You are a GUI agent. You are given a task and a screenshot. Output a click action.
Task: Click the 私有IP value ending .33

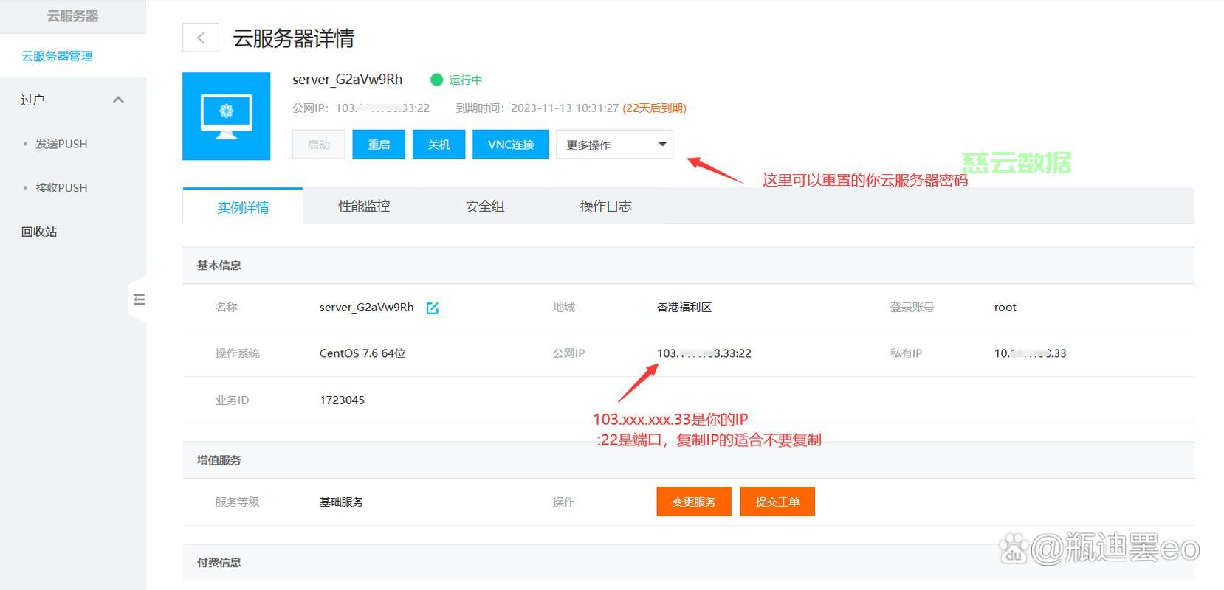[x=1030, y=353]
